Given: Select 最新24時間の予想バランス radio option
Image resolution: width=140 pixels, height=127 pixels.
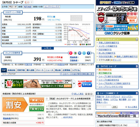Looking at the screenshot, I should (x=98, y=125).
